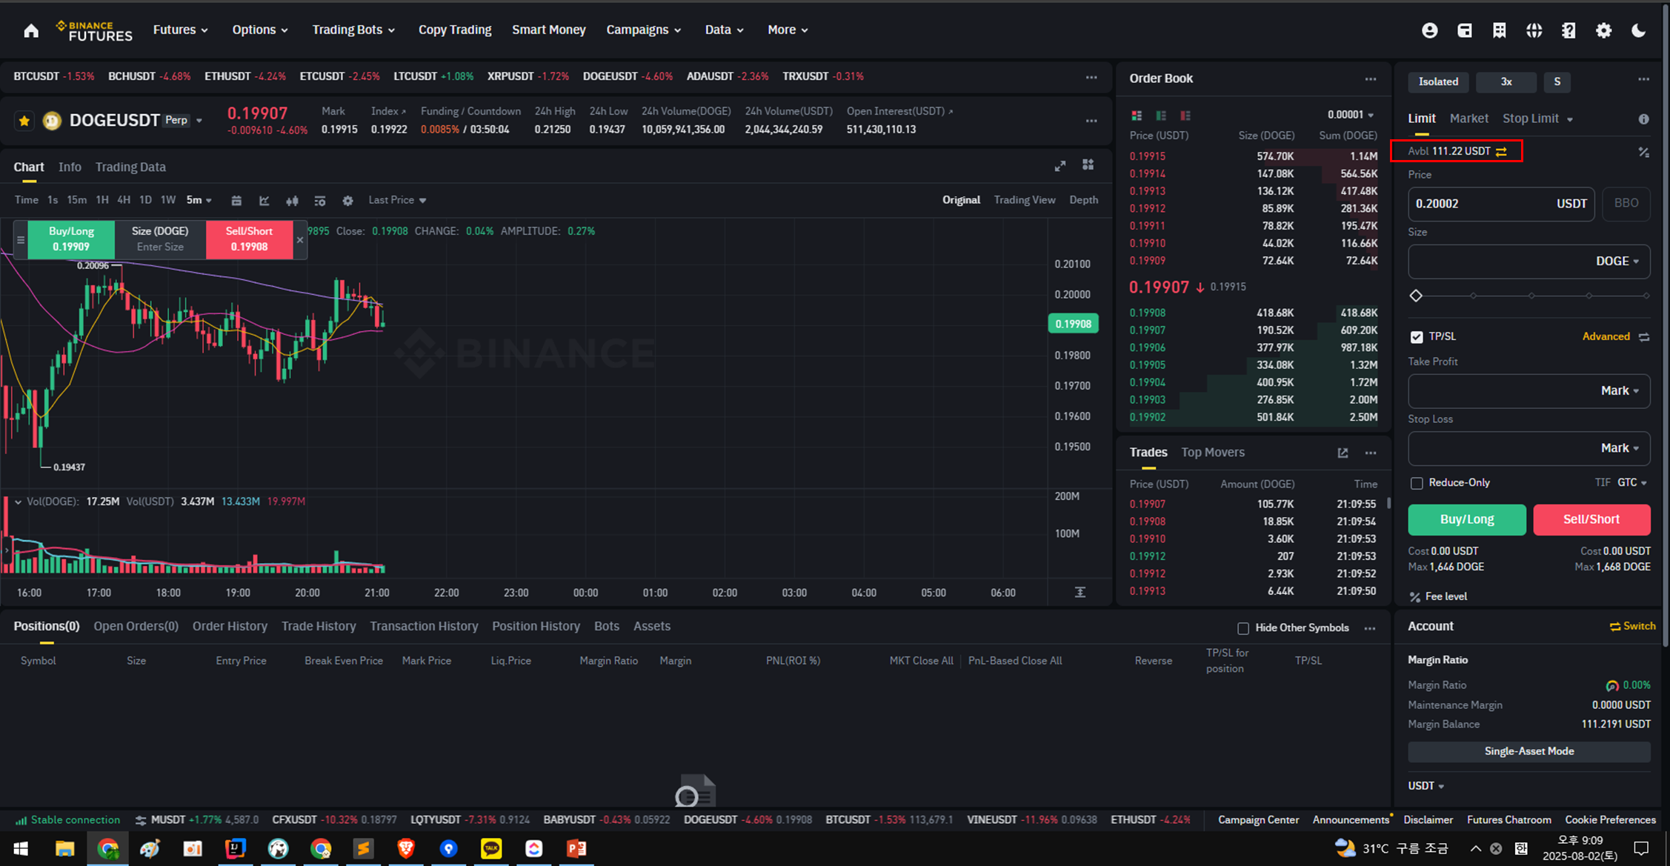The image size is (1670, 866).
Task: Enable the Reduce-Only checkbox
Action: [1417, 483]
